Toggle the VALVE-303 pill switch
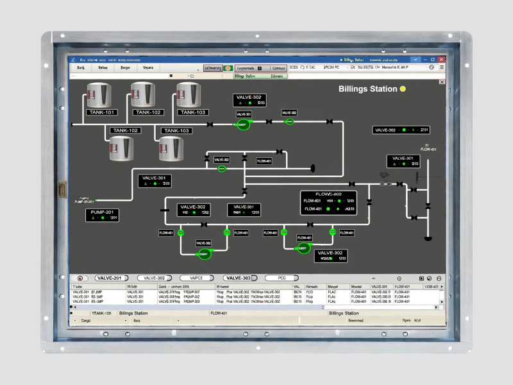Viewport: 513px width, 385px height. (x=240, y=278)
